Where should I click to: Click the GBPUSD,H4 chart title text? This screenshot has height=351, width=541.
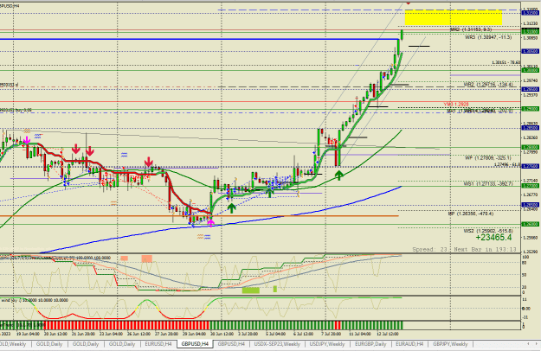[x=10, y=6]
